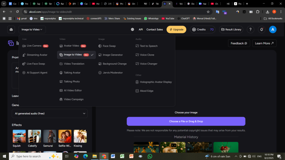Open the notifications bell icon
Screen dimensions: 285x160
point(262,30)
